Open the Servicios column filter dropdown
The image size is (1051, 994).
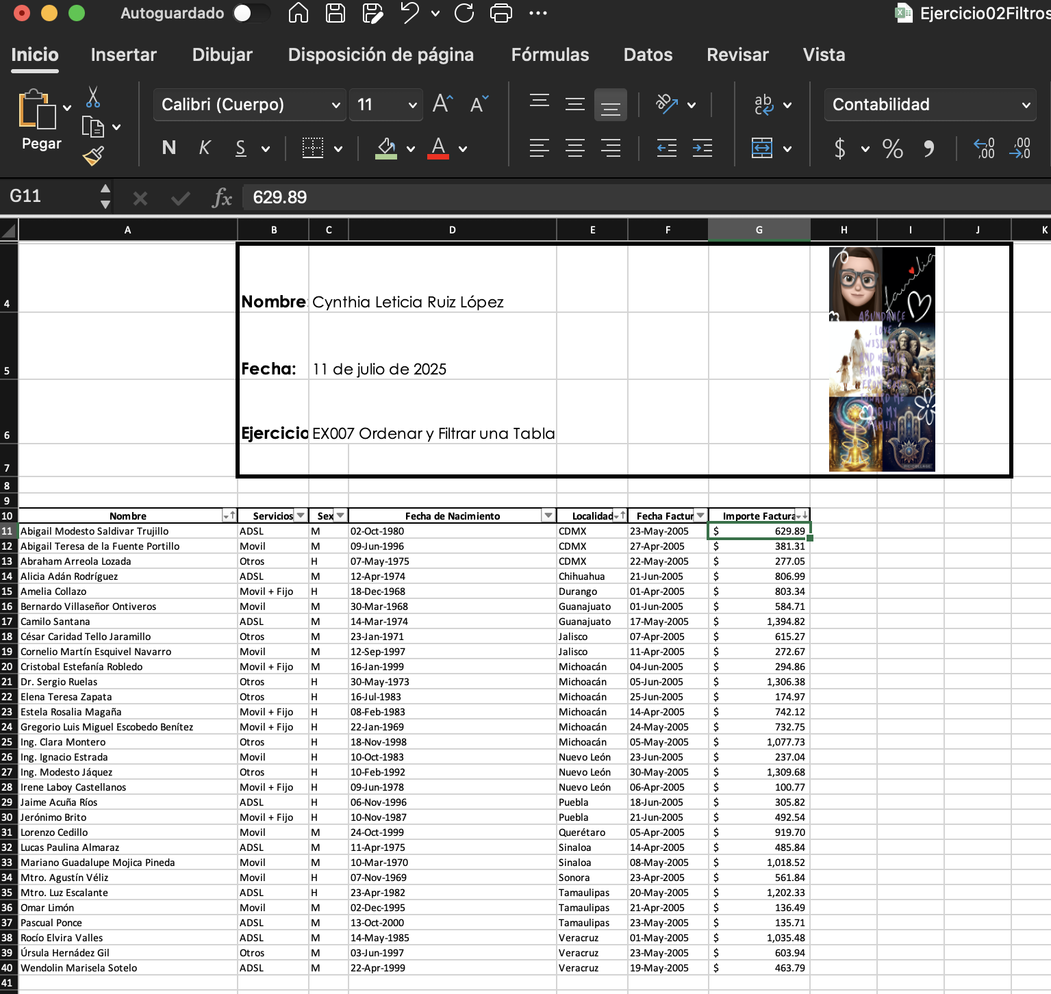point(301,515)
